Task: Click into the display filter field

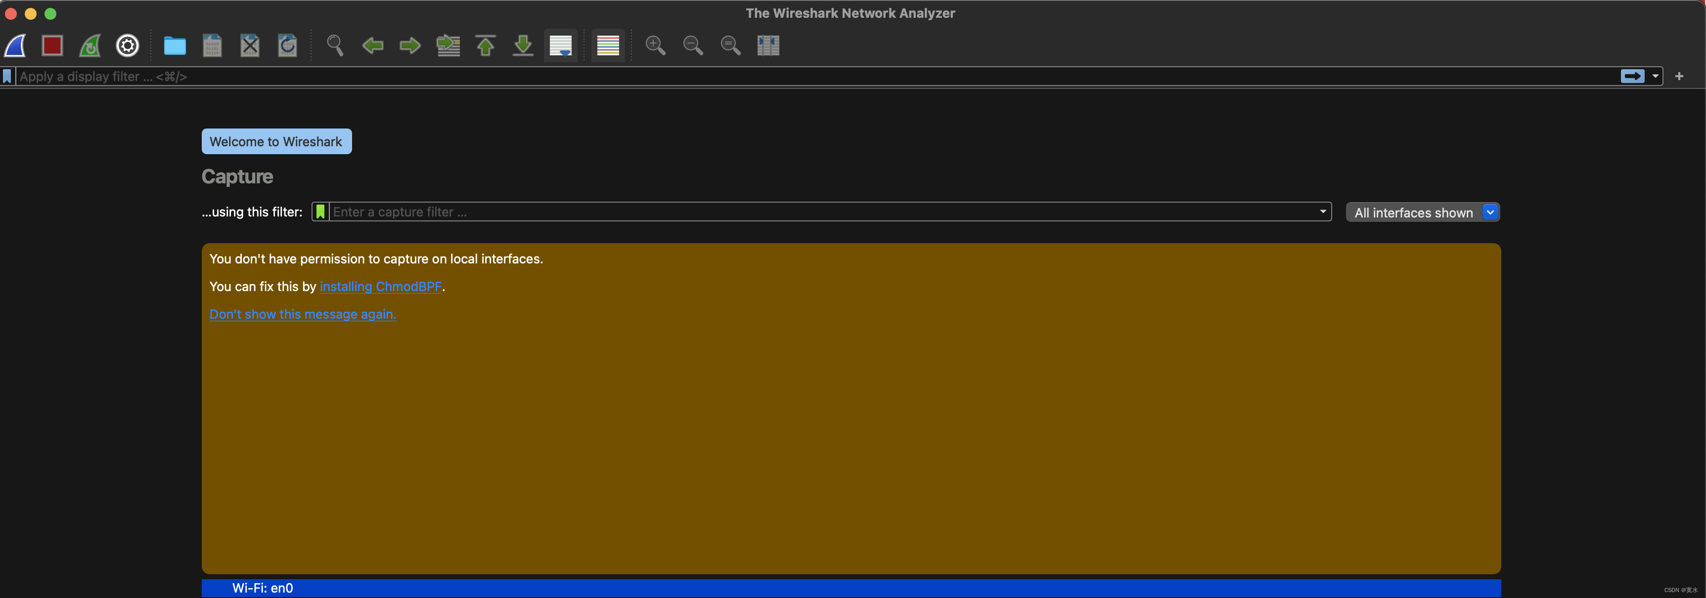Action: (795, 77)
